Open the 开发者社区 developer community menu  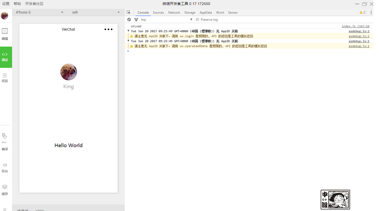[x=34, y=4]
